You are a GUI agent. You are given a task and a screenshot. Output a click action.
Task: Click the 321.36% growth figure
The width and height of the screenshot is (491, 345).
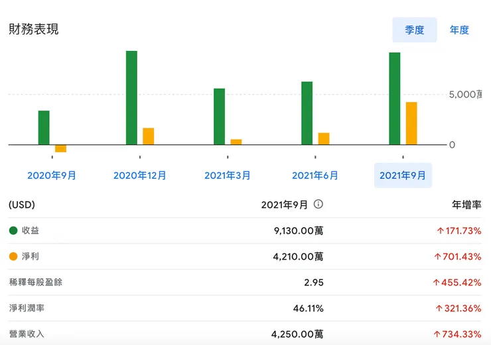pos(458,309)
